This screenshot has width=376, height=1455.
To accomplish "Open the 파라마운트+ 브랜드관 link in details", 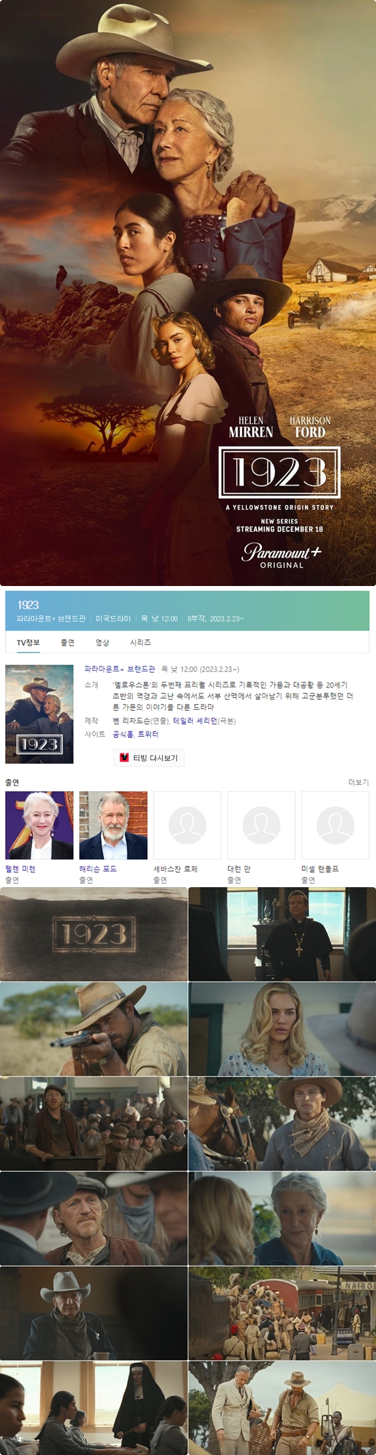I will [120, 669].
